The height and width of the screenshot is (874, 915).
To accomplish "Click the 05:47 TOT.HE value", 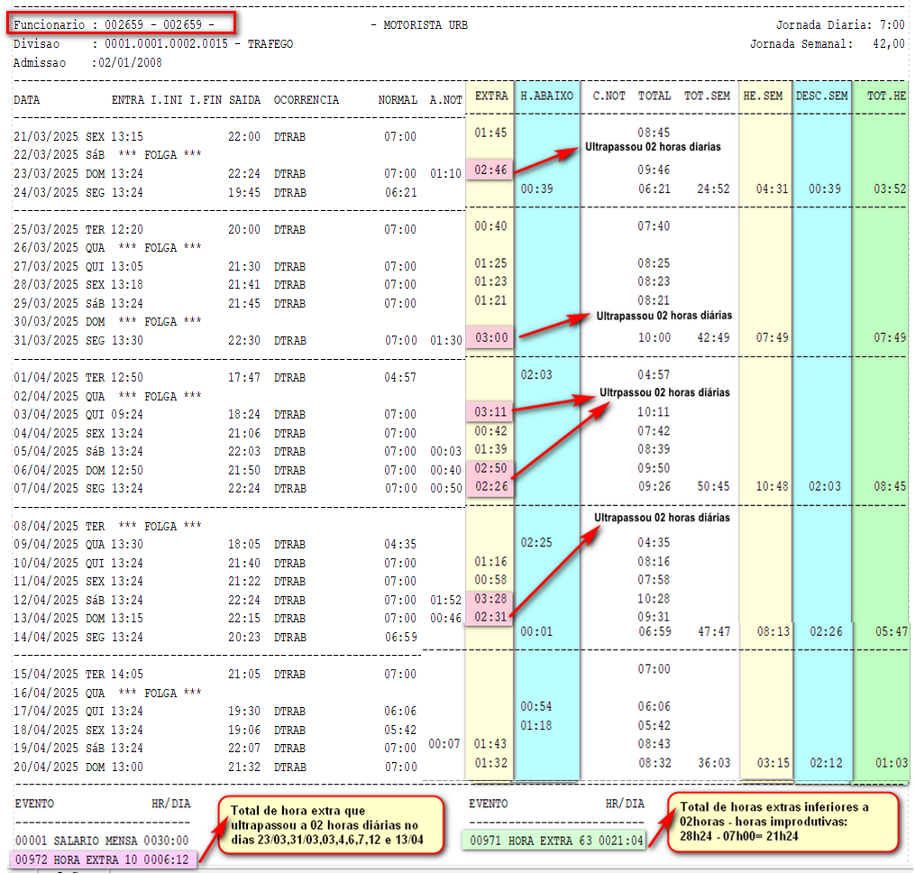I will pos(892,631).
